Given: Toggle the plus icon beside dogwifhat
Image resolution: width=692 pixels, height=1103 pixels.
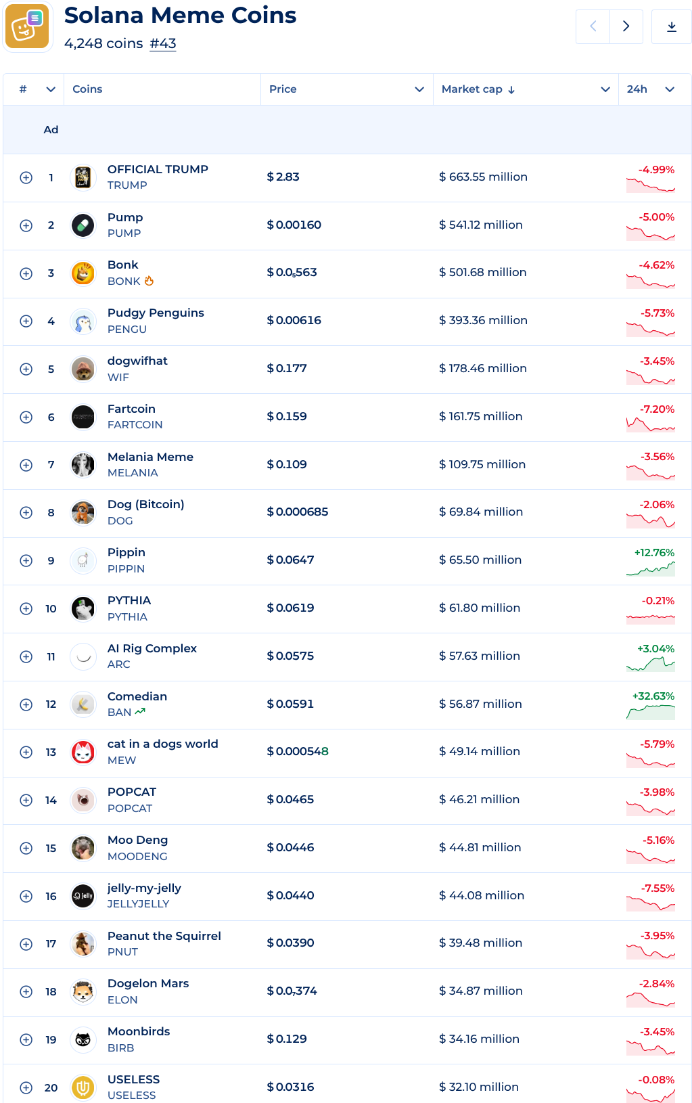Looking at the screenshot, I should point(26,369).
